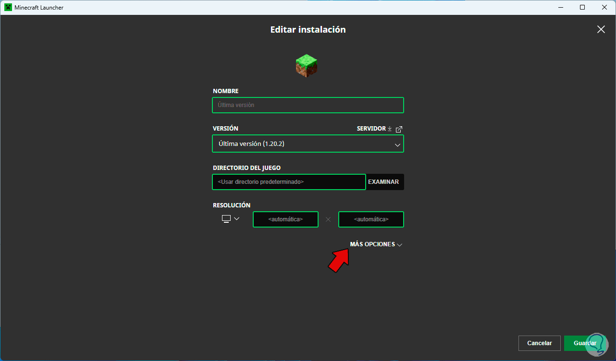616x361 pixels.
Task: Click the VERSIÓN label text
Action: click(x=225, y=129)
